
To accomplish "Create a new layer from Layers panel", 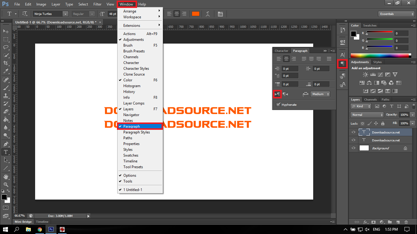I will tap(398, 222).
